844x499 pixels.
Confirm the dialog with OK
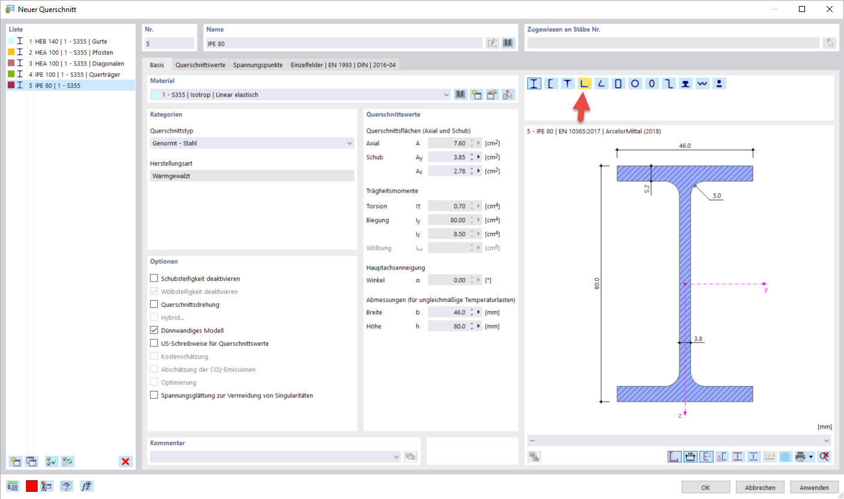706,487
